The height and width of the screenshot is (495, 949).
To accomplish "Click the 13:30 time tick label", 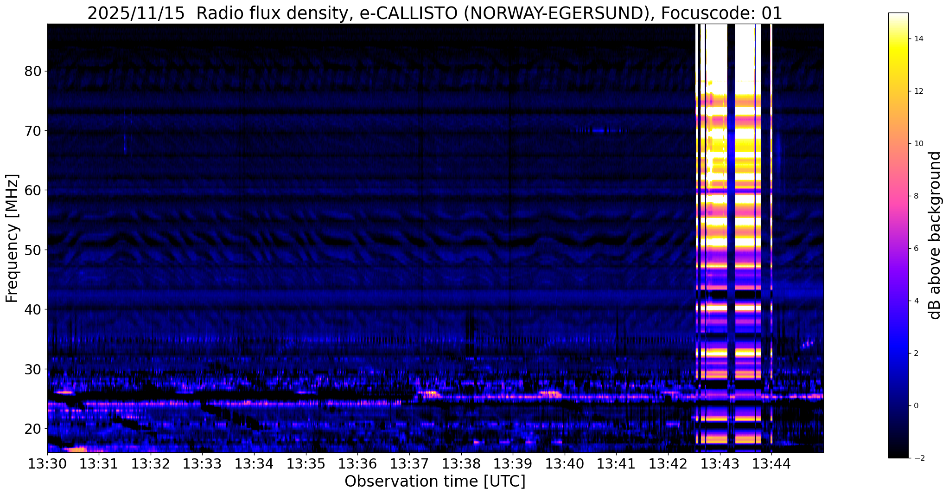I will (47, 463).
